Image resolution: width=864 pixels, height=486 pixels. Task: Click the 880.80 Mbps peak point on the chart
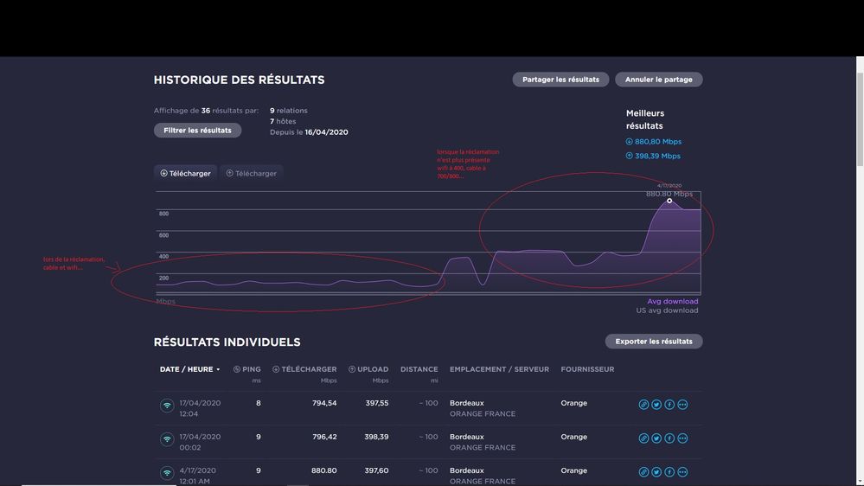[x=669, y=201]
